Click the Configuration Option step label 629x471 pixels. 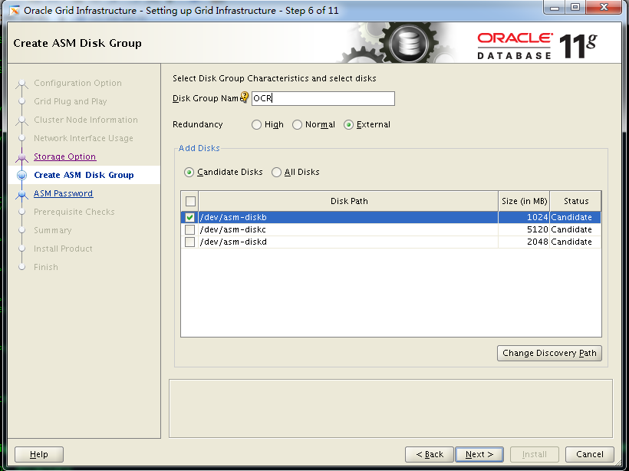coord(77,83)
